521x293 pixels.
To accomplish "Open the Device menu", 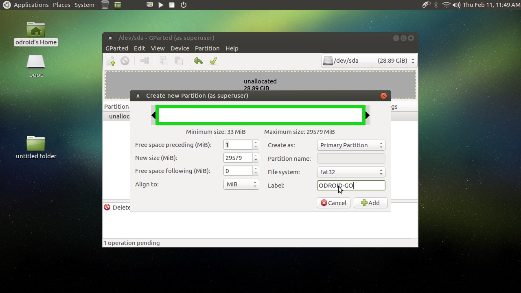I will (180, 48).
